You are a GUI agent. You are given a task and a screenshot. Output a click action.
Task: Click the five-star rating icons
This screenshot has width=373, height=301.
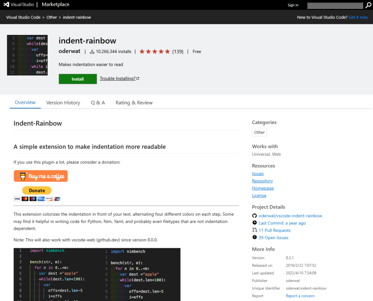154,52
